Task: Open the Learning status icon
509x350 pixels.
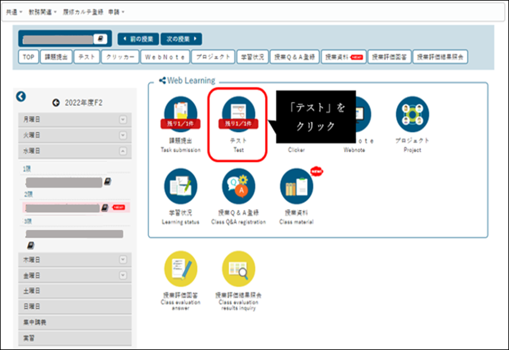Action: 181,186
